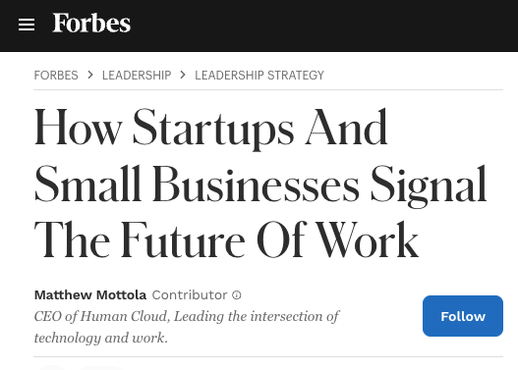Follow Matthew Mottola
The width and height of the screenshot is (518, 370).
pos(463,316)
